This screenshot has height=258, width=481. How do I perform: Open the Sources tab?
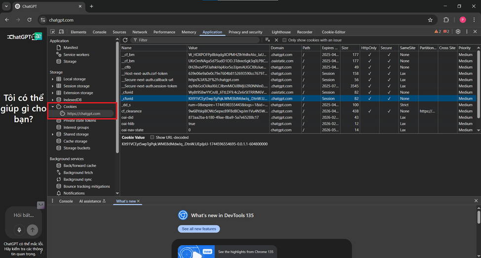coord(120,32)
